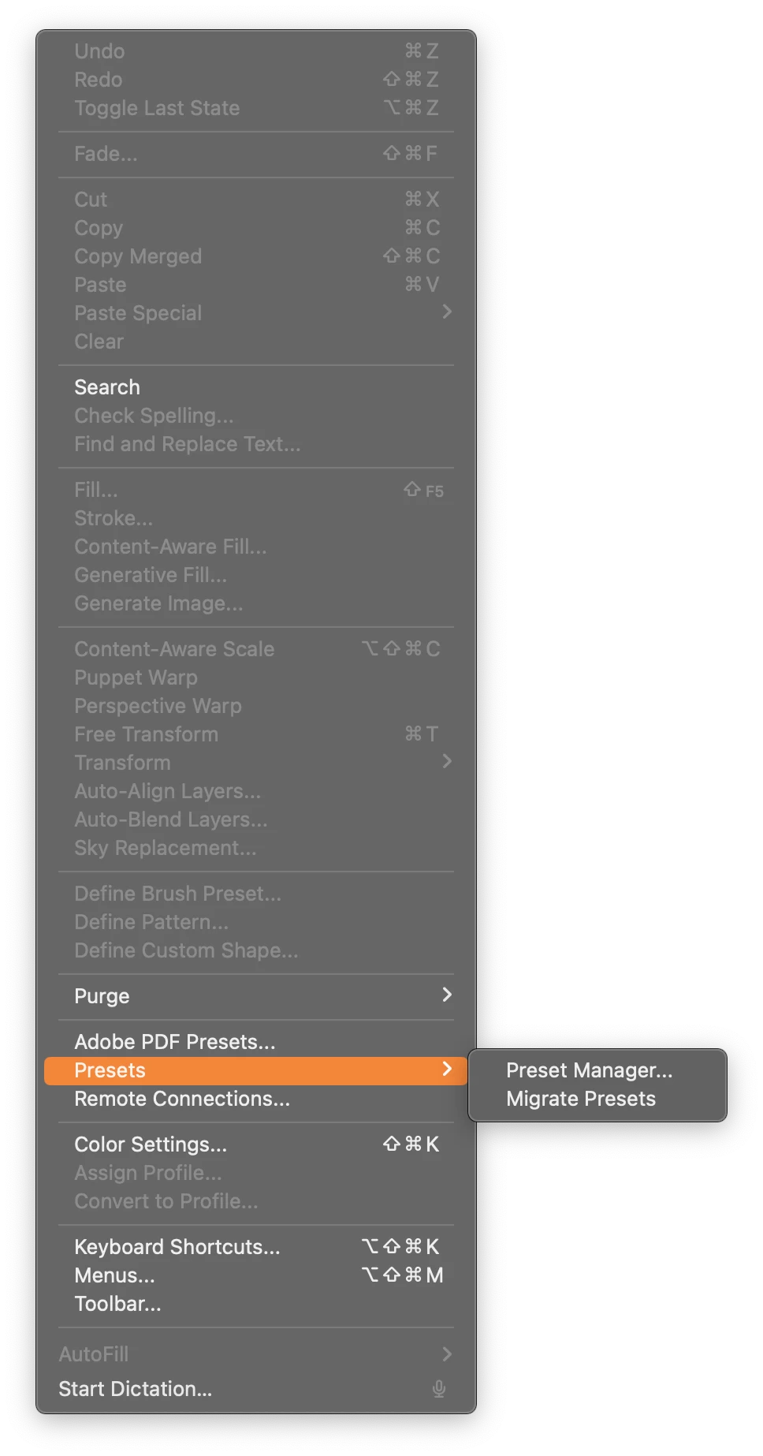Click the Transform submenu arrow
Image resolution: width=763 pixels, height=1456 pixels.
pyautogui.click(x=447, y=761)
